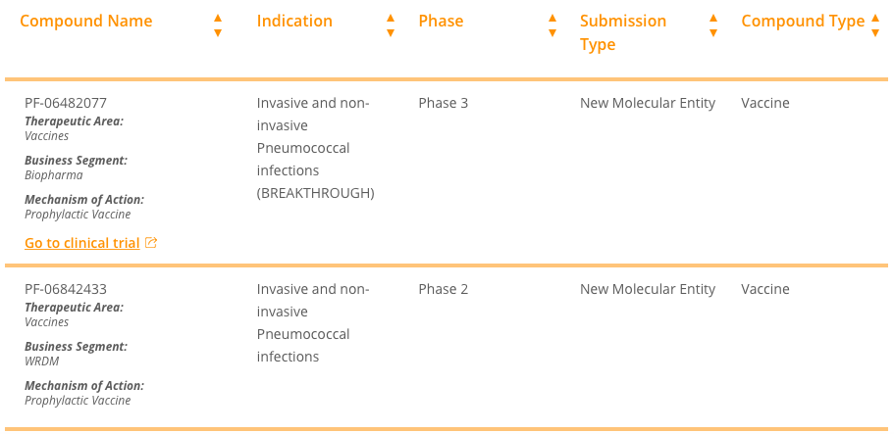Click the Indication column header
The image size is (894, 434).
294,22
